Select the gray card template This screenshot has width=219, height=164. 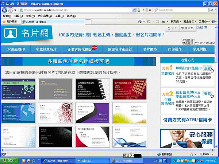pos(55,89)
